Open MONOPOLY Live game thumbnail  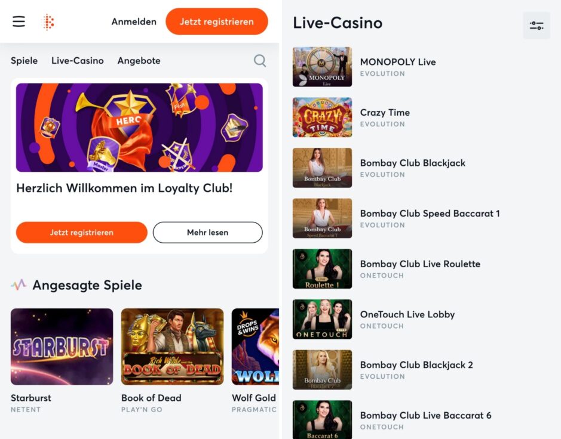click(322, 67)
